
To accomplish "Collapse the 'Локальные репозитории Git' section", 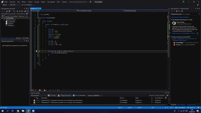I will point(171,37).
